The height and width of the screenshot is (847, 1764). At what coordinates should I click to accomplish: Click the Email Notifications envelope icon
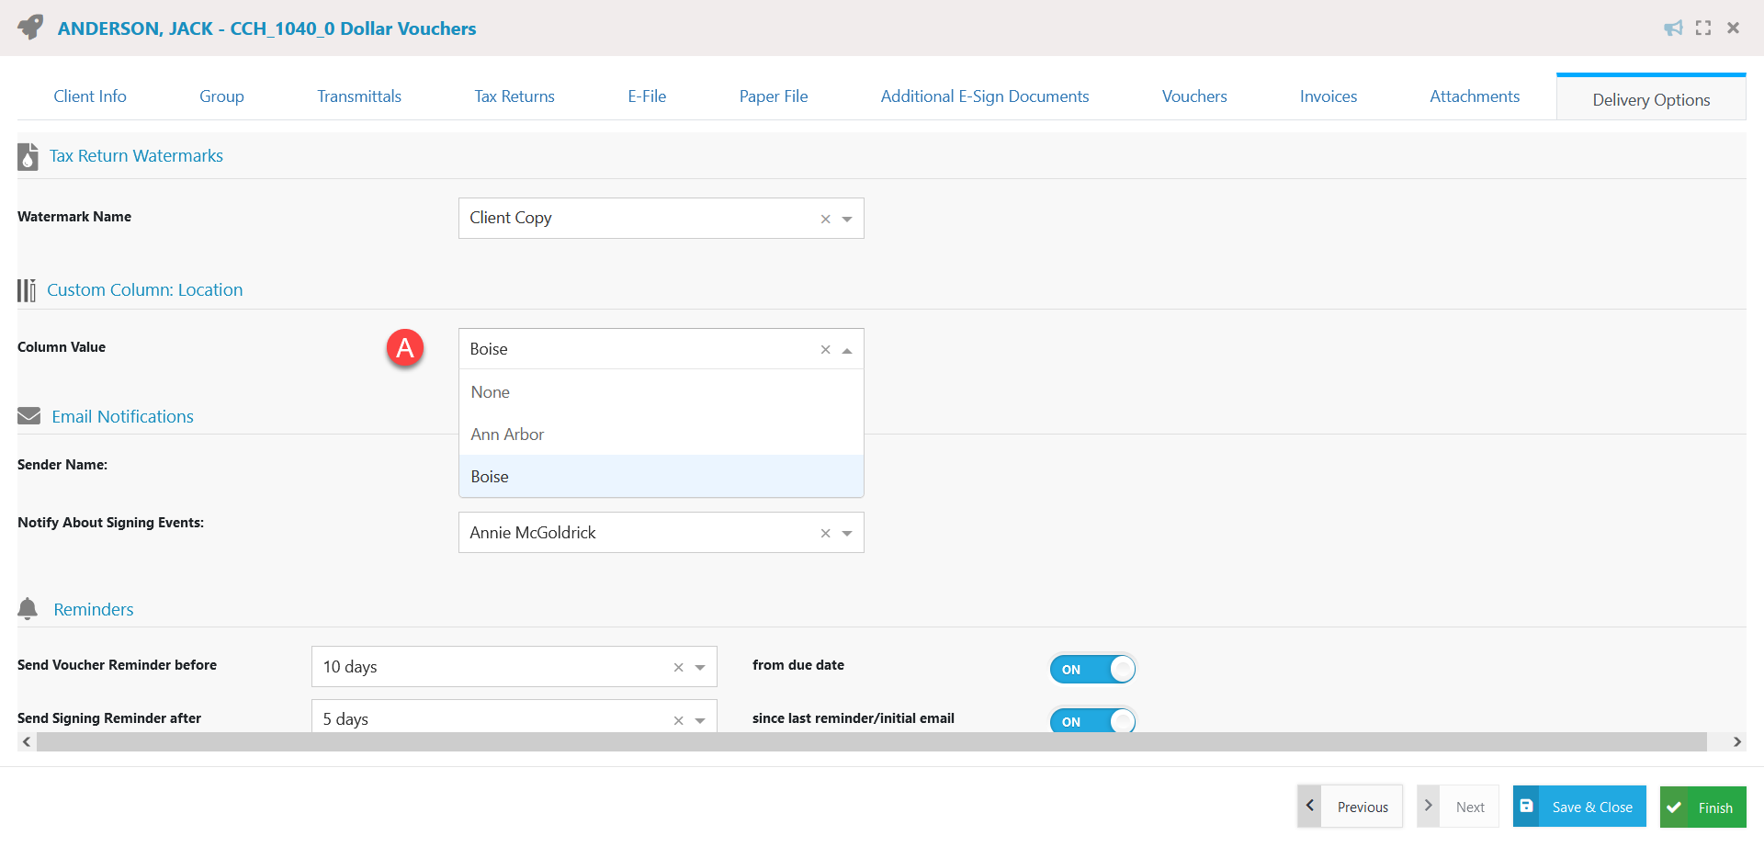[x=29, y=415]
